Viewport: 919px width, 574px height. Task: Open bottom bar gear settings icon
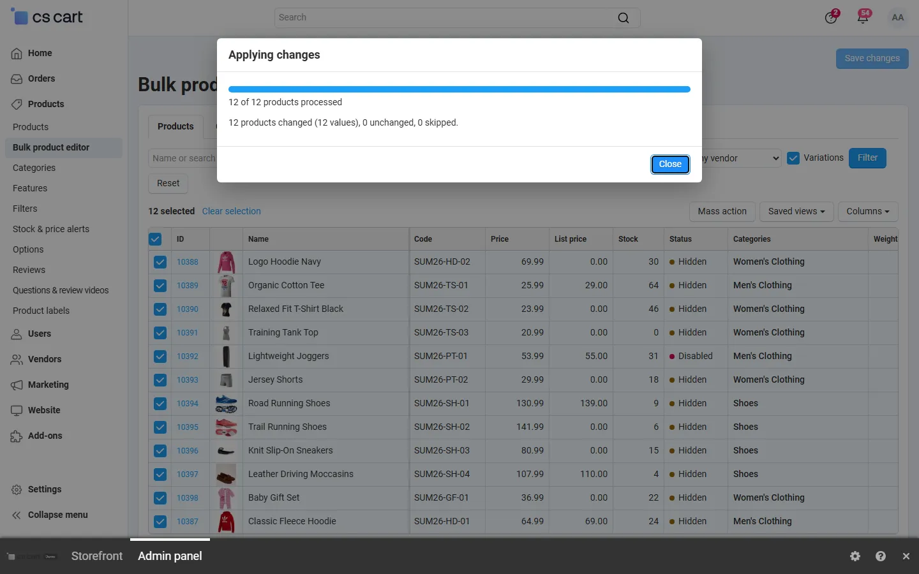click(855, 556)
